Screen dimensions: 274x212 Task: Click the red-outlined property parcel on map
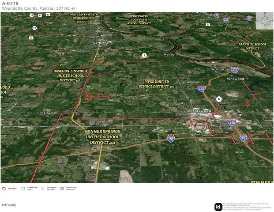[x=96, y=96]
